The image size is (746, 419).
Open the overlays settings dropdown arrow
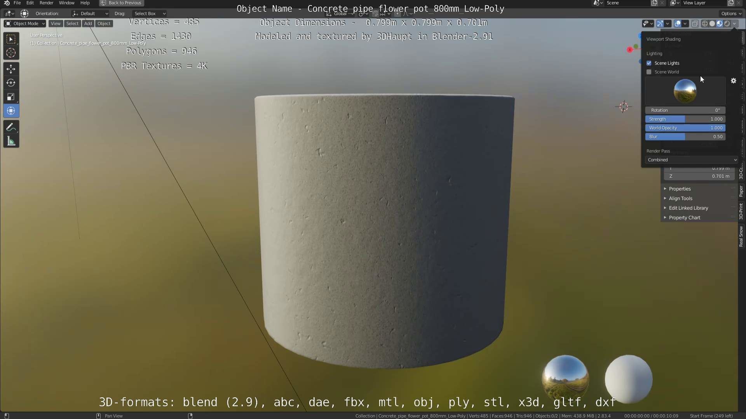coord(685,24)
